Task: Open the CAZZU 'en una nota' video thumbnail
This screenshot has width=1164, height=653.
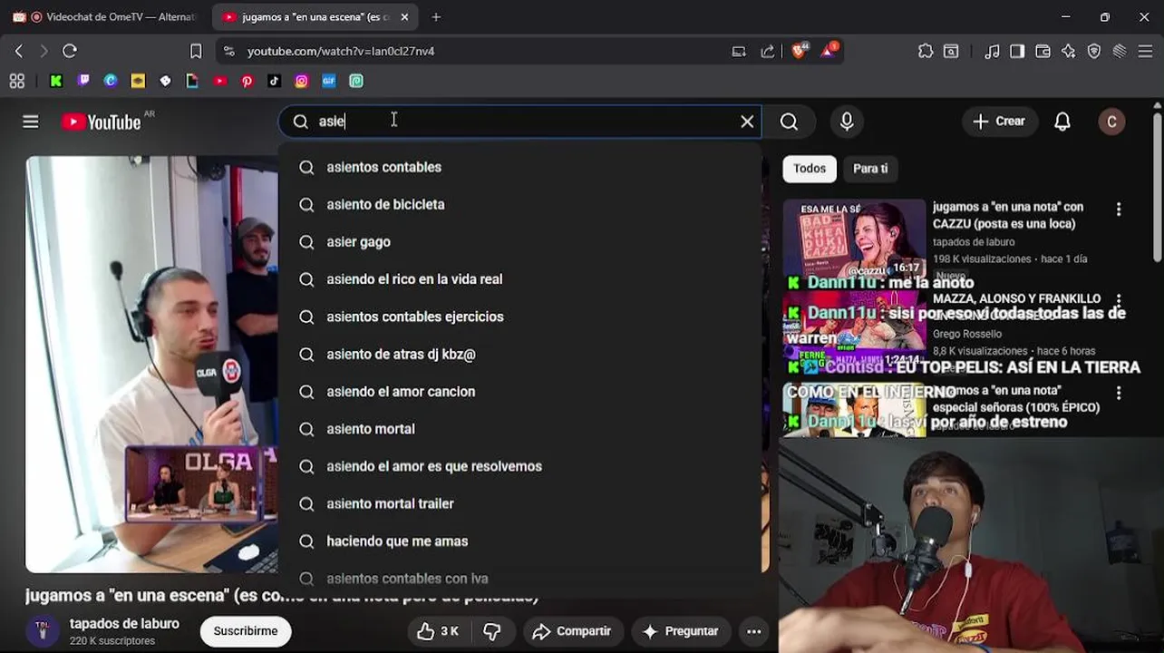Action: click(854, 239)
